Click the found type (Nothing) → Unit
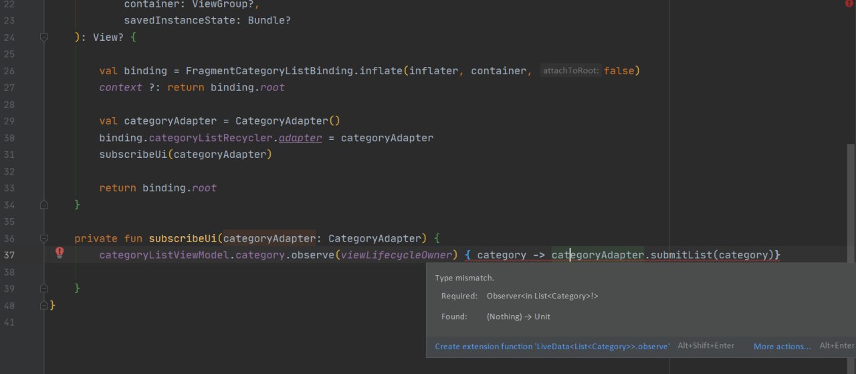856x374 pixels. pos(518,316)
